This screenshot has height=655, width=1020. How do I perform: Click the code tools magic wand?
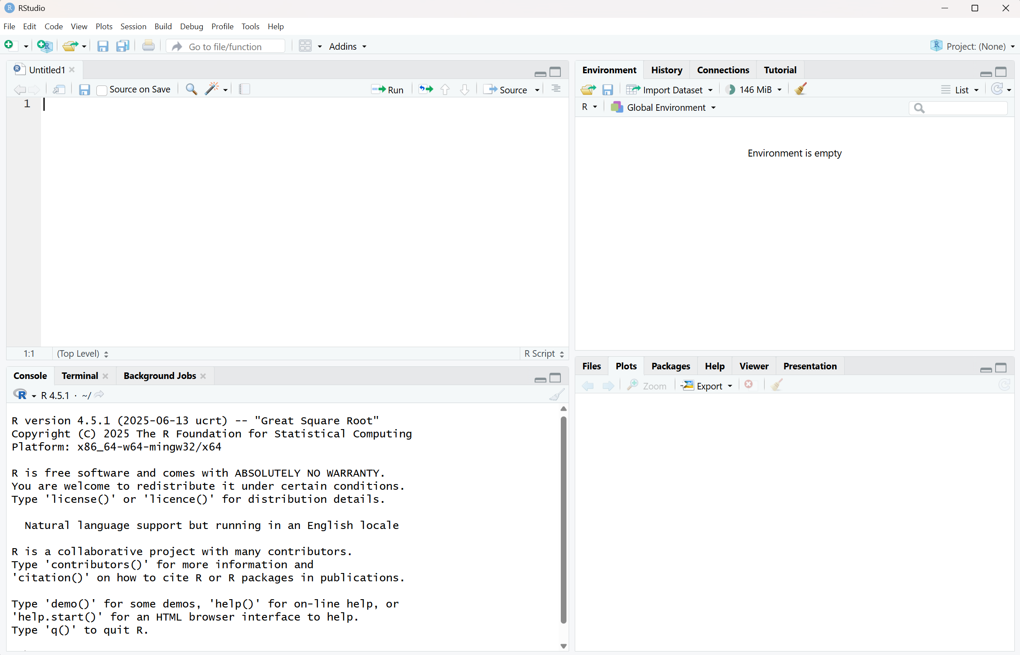[212, 89]
